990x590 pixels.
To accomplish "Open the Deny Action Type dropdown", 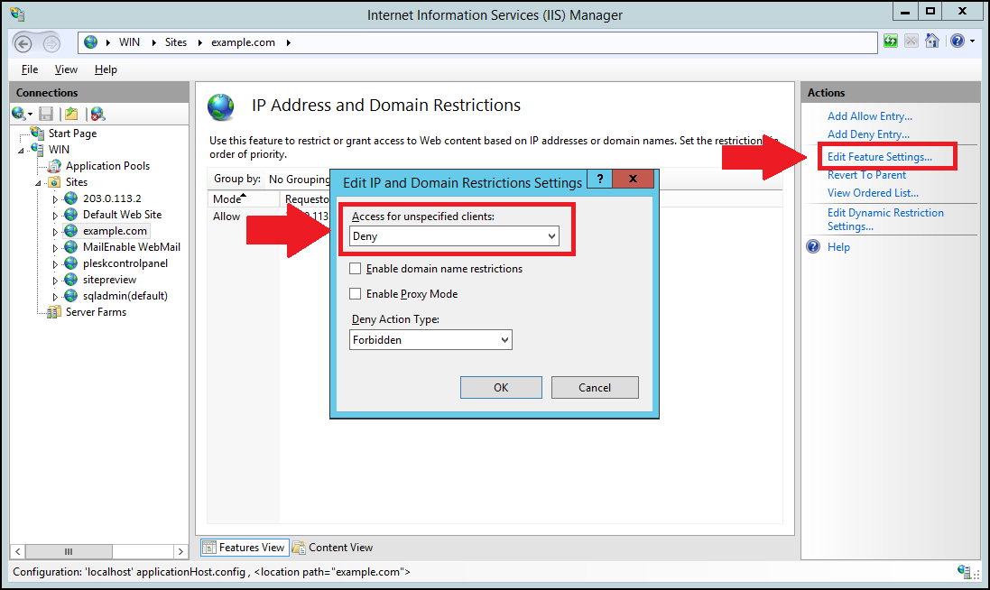I will pos(430,340).
